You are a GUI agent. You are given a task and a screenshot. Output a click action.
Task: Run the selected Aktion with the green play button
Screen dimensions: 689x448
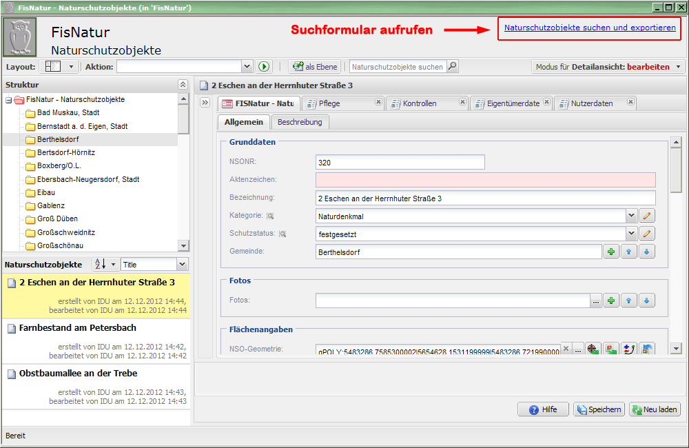click(x=263, y=67)
